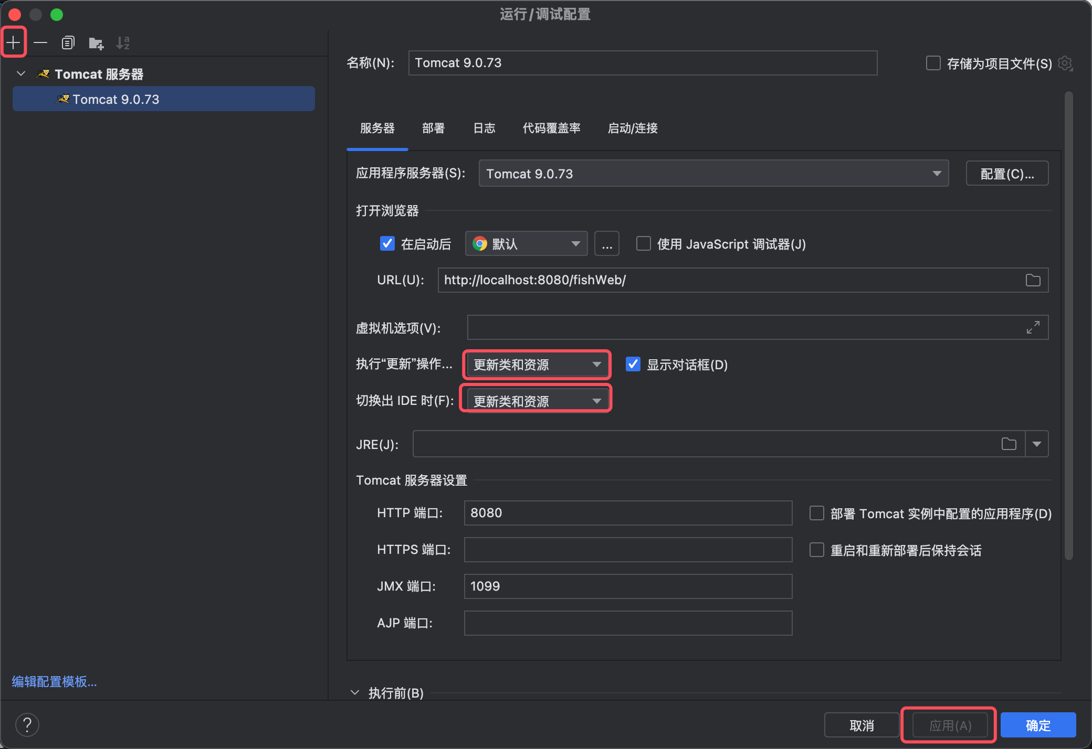Uncheck open browser after launch
The image size is (1092, 749).
(387, 244)
